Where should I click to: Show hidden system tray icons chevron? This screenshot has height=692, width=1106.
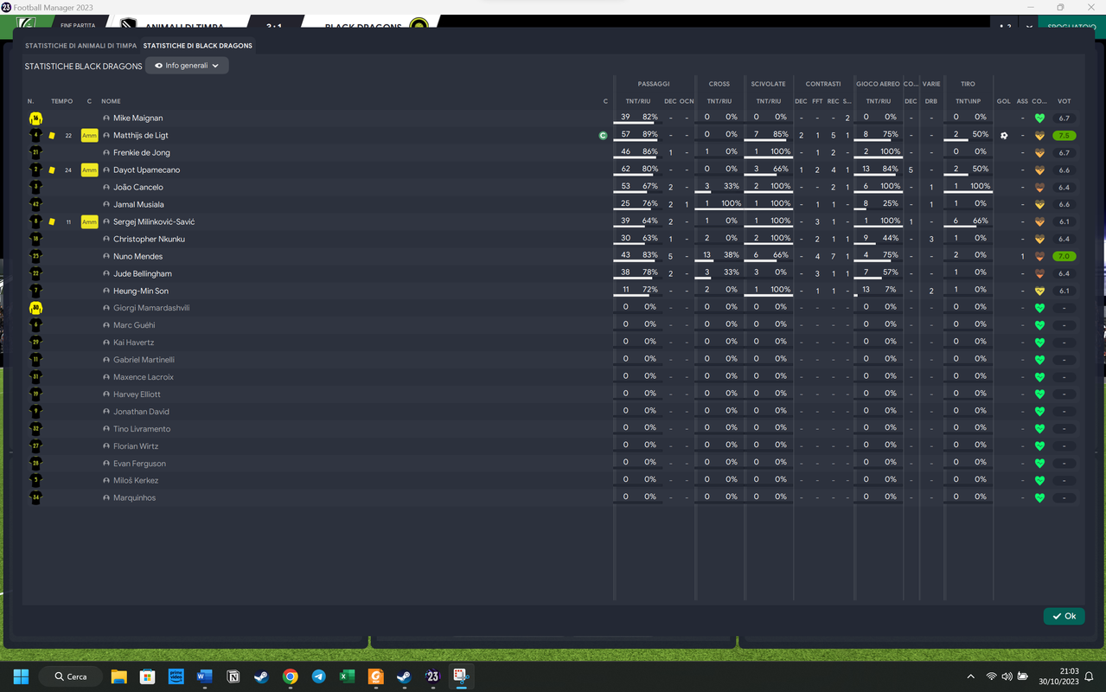click(x=970, y=676)
